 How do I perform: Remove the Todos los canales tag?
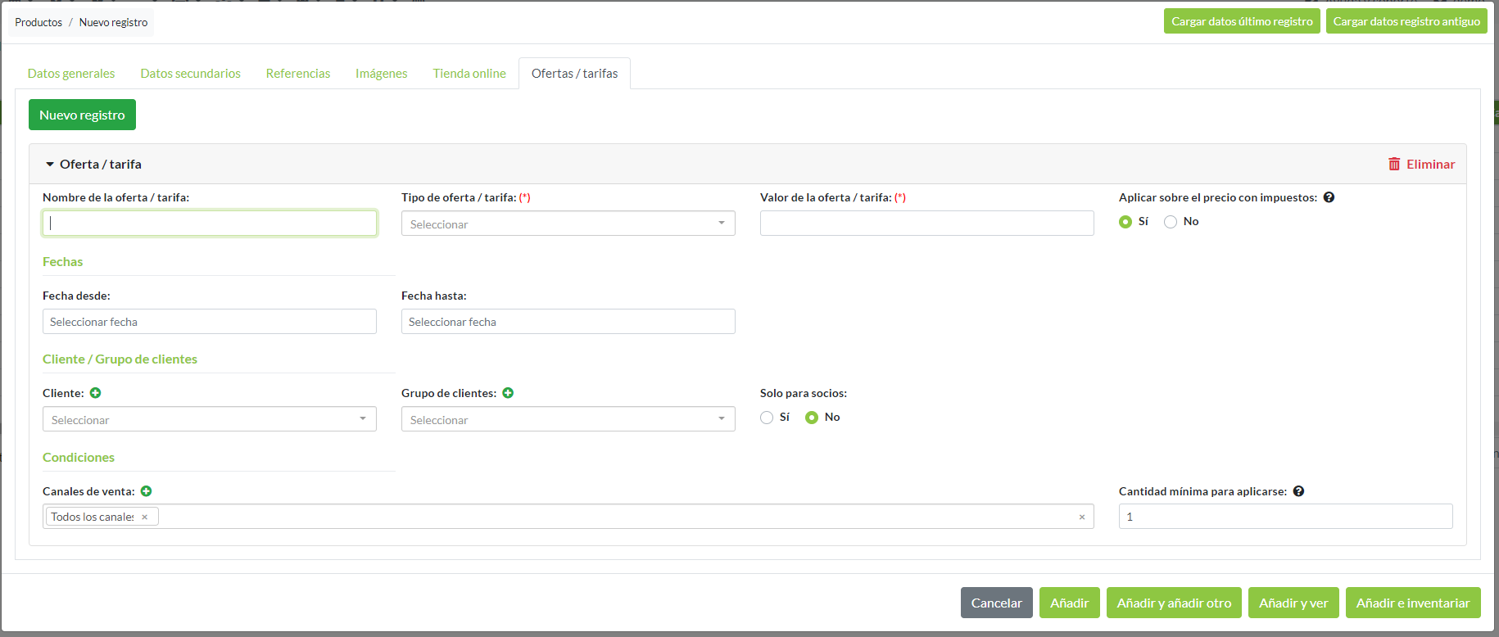click(145, 517)
